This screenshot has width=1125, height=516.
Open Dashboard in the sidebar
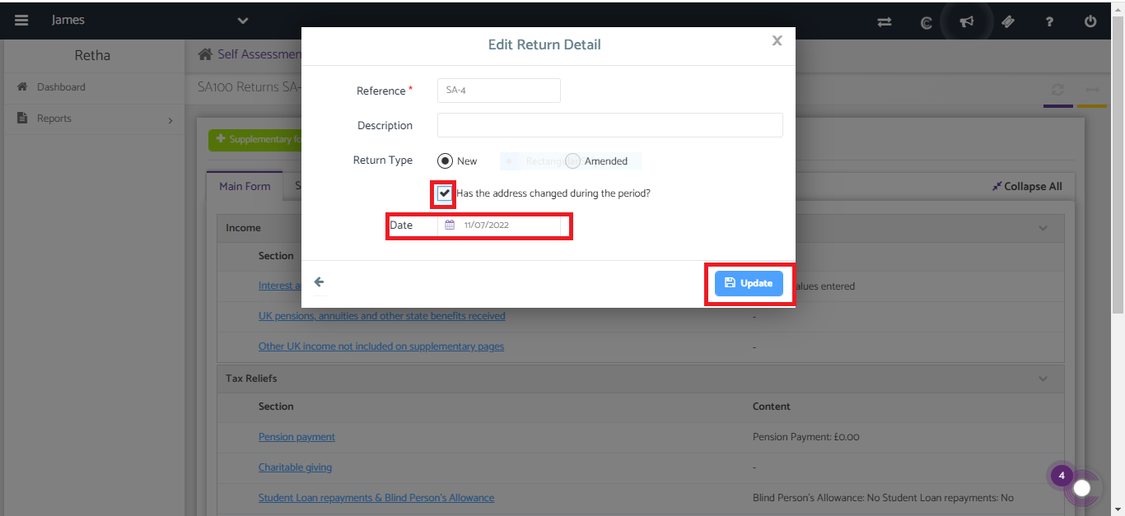tap(92, 87)
